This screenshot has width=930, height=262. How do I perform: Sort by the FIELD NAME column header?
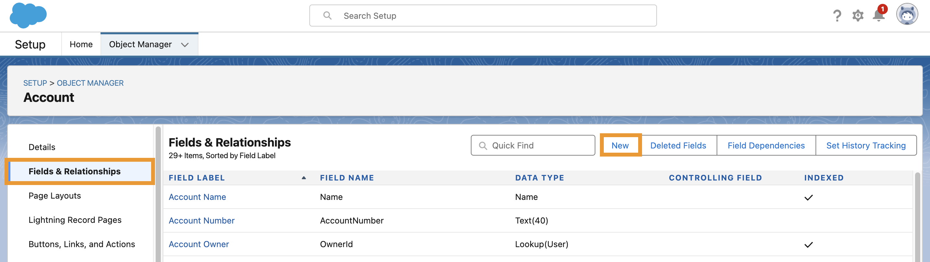point(347,178)
